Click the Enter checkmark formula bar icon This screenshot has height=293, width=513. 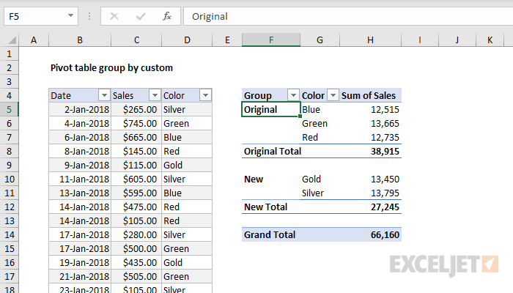point(141,16)
